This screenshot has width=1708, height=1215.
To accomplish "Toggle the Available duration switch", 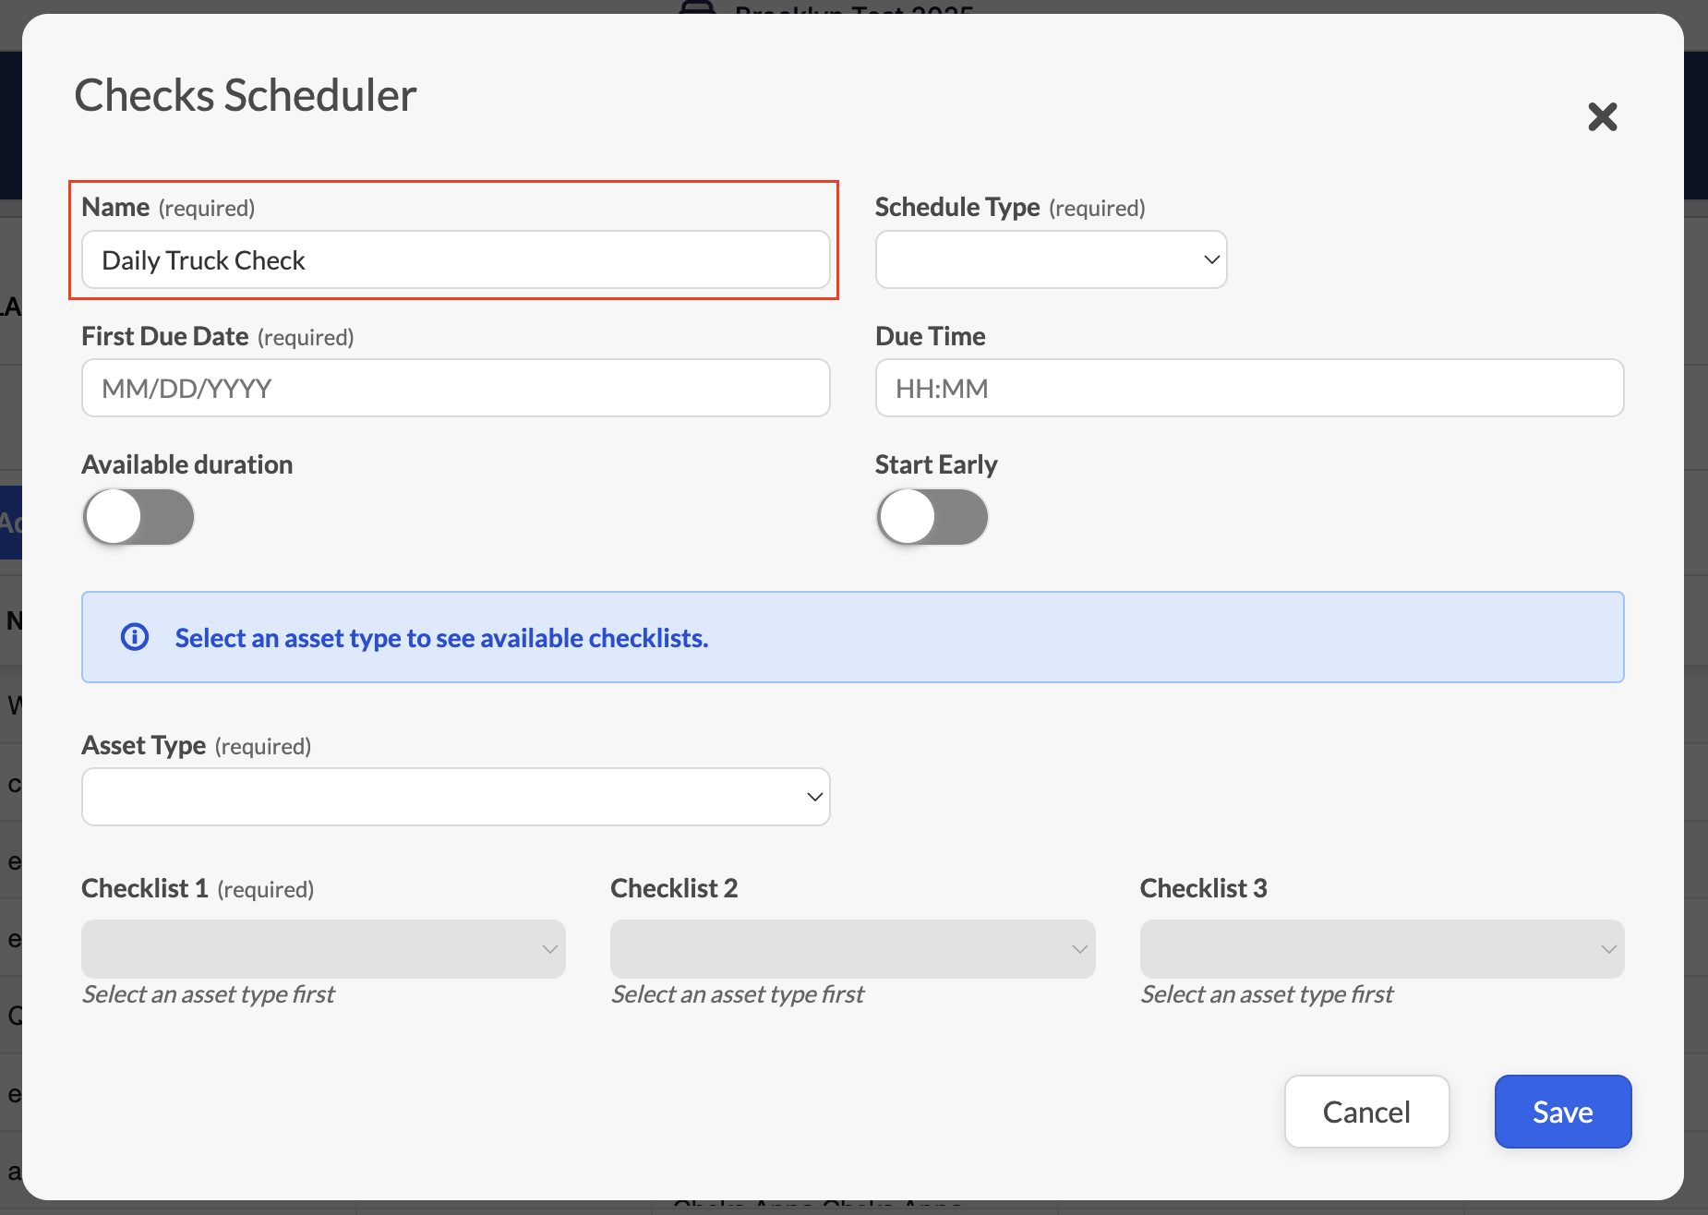I will click(138, 516).
